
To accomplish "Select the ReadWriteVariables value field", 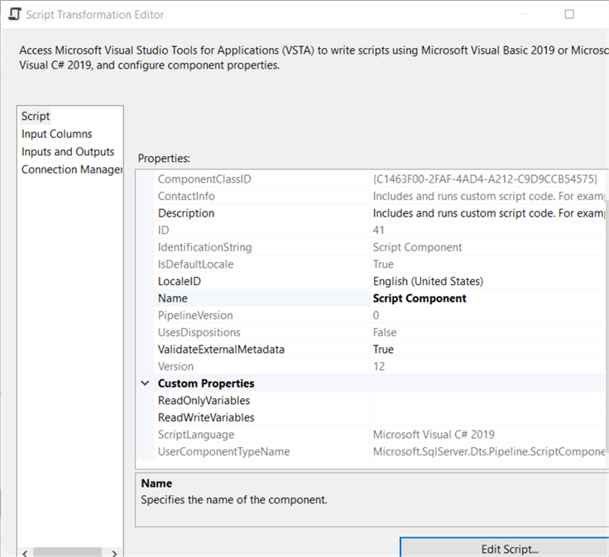I will (x=488, y=418).
